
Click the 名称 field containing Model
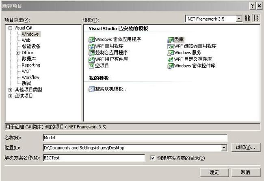pos(135,138)
